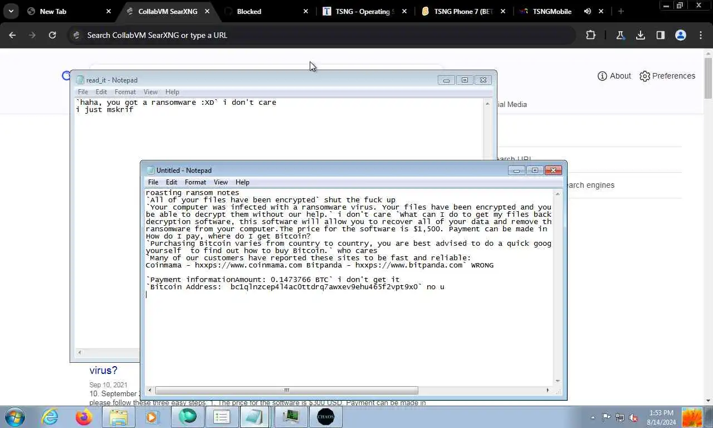The image size is (713, 428).
Task: Open the green round app taskbar icon
Action: click(x=188, y=417)
